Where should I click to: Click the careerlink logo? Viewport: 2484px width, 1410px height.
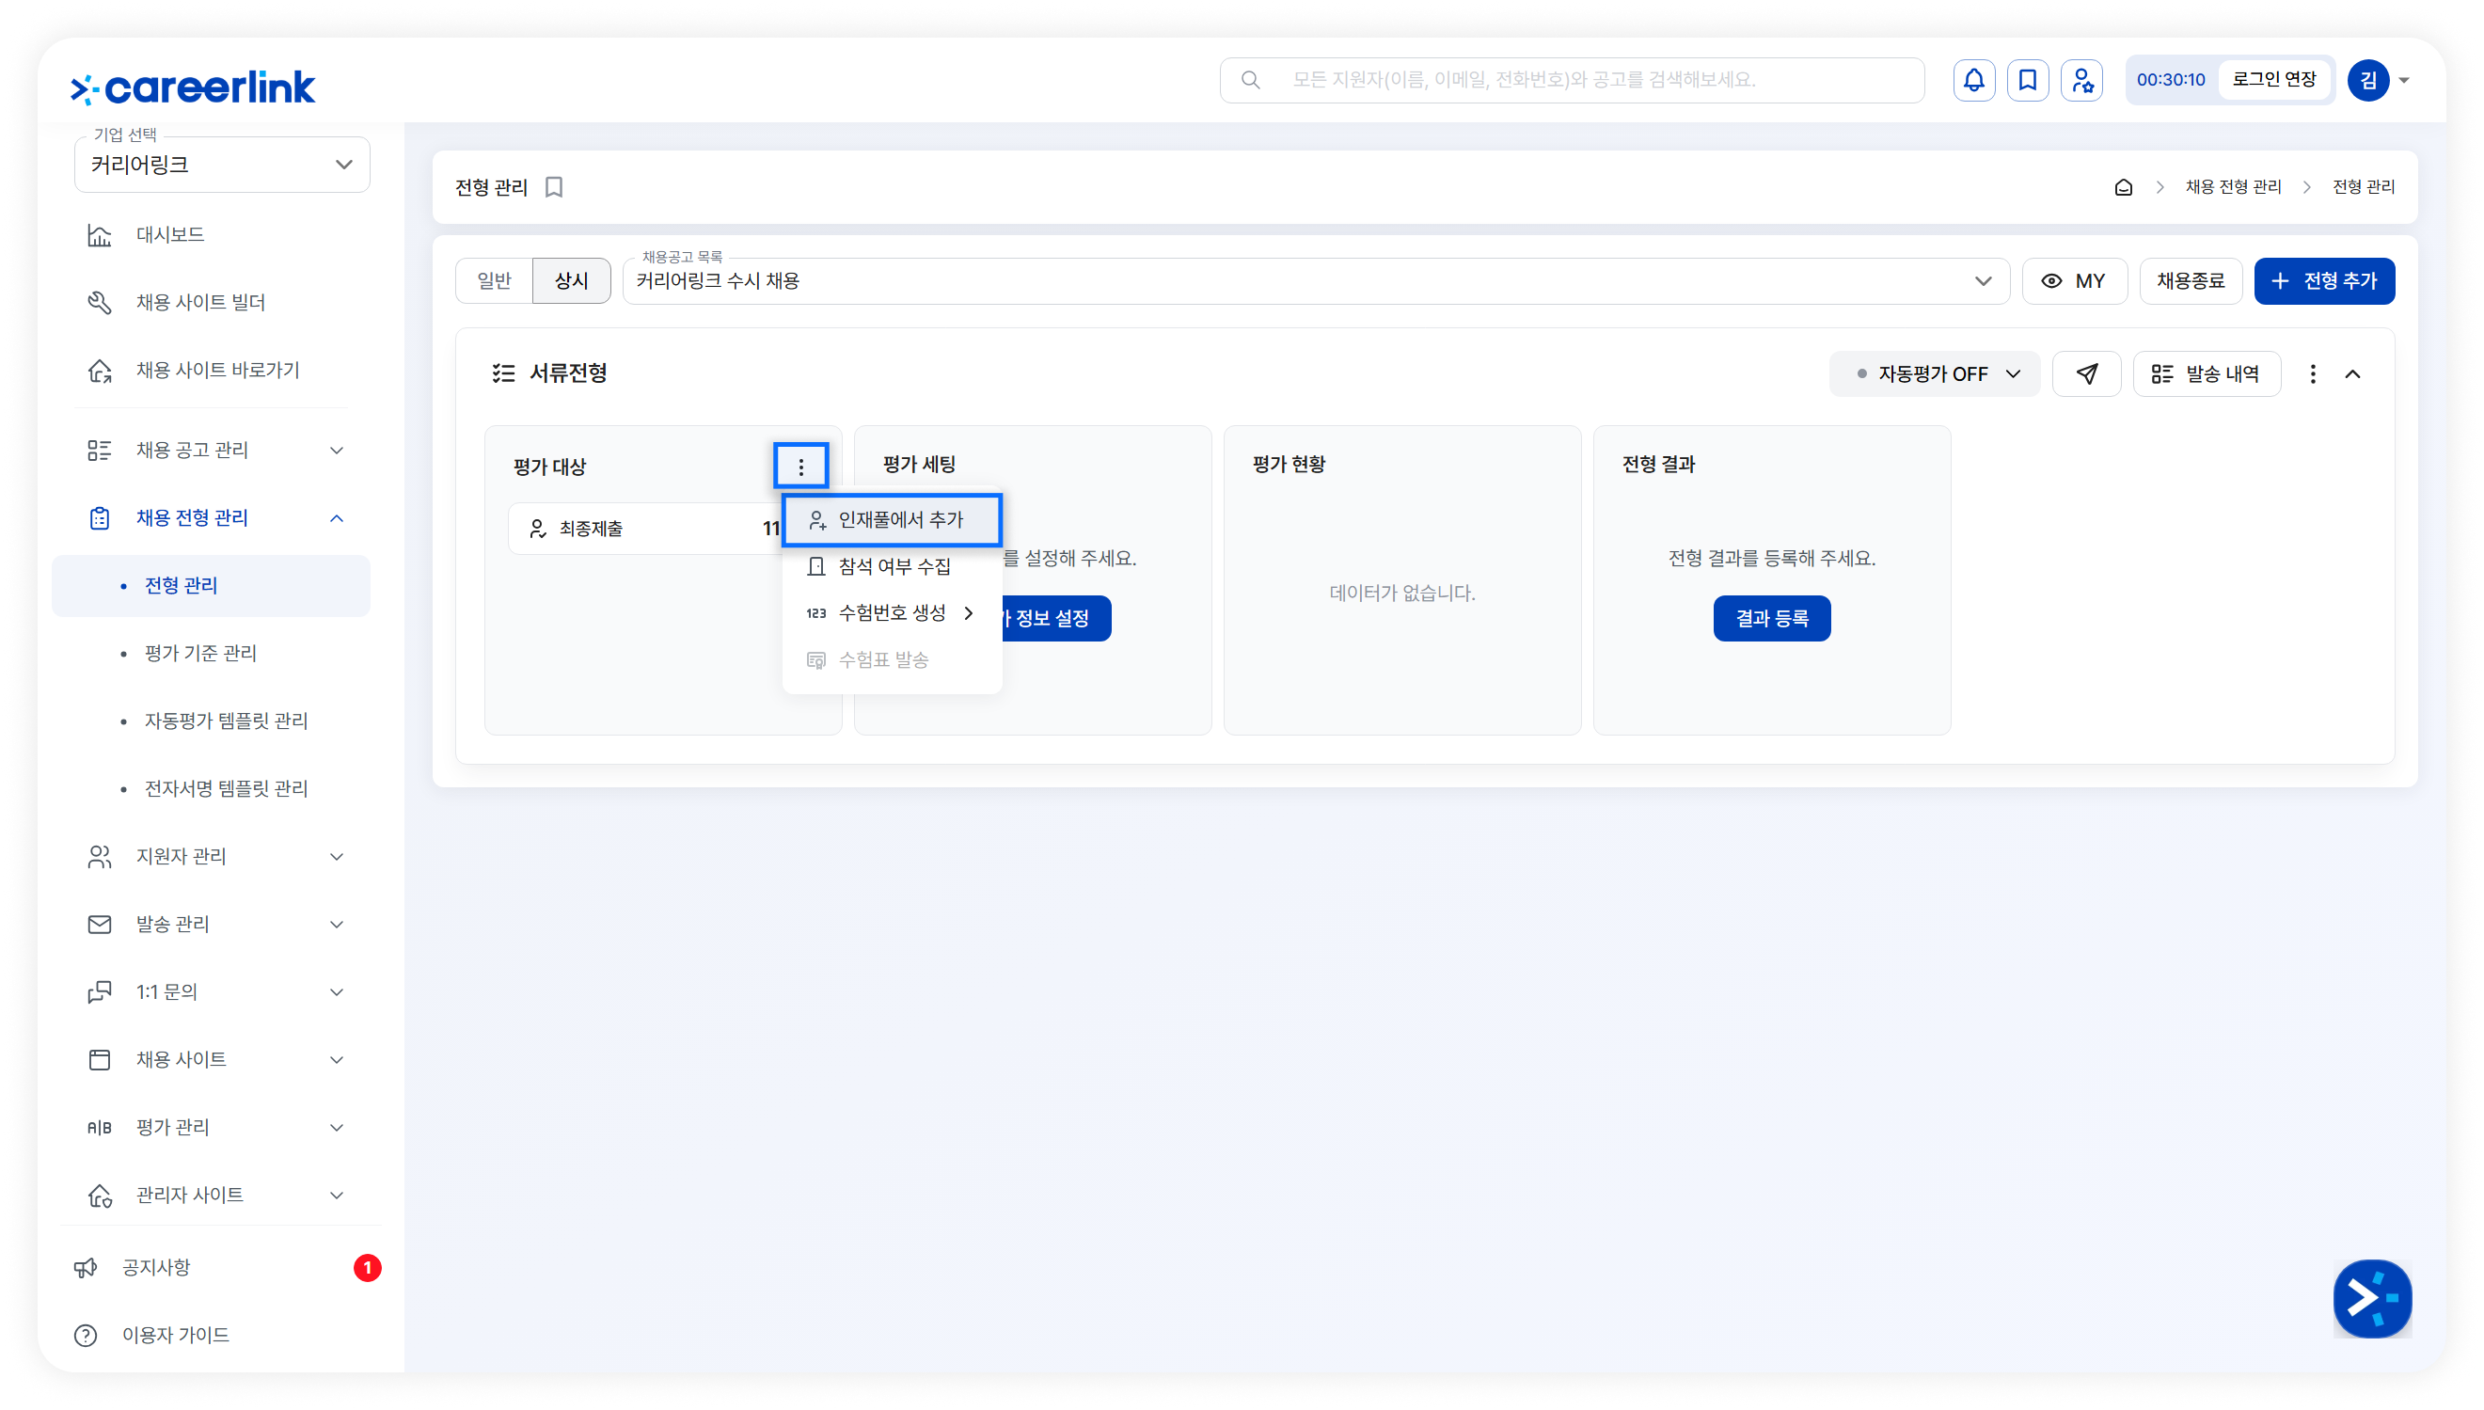click(x=193, y=87)
